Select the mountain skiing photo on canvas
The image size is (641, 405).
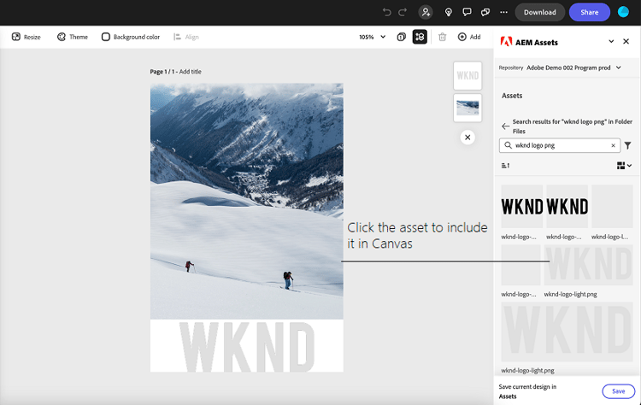(246, 201)
